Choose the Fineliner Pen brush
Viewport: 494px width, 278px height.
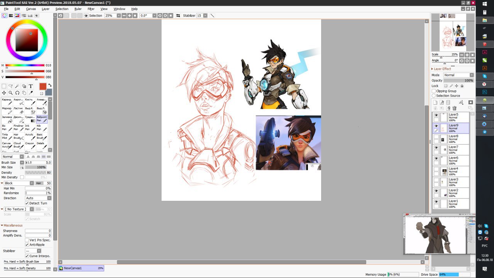[19, 128]
